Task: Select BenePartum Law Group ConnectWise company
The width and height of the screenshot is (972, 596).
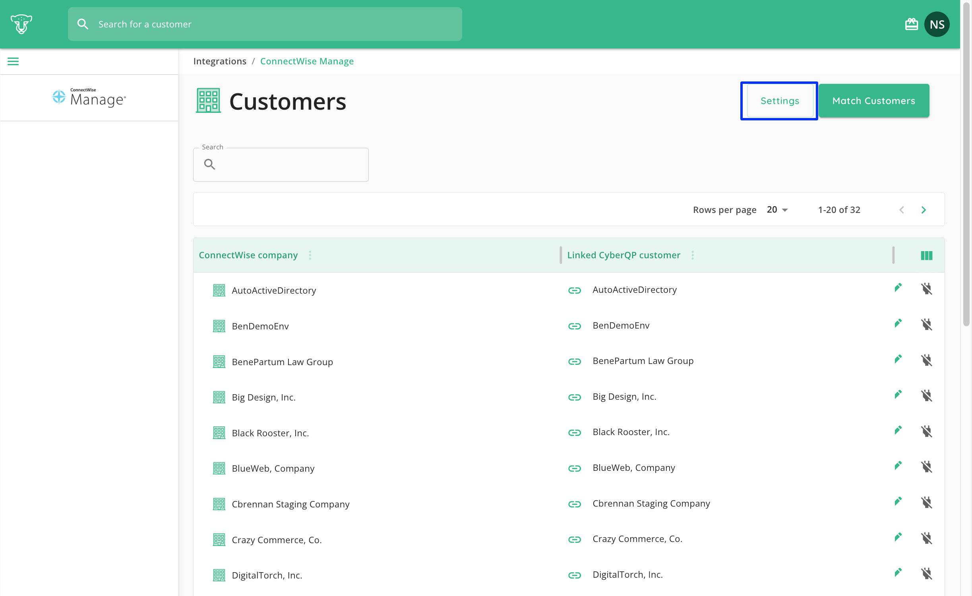Action: pyautogui.click(x=282, y=362)
